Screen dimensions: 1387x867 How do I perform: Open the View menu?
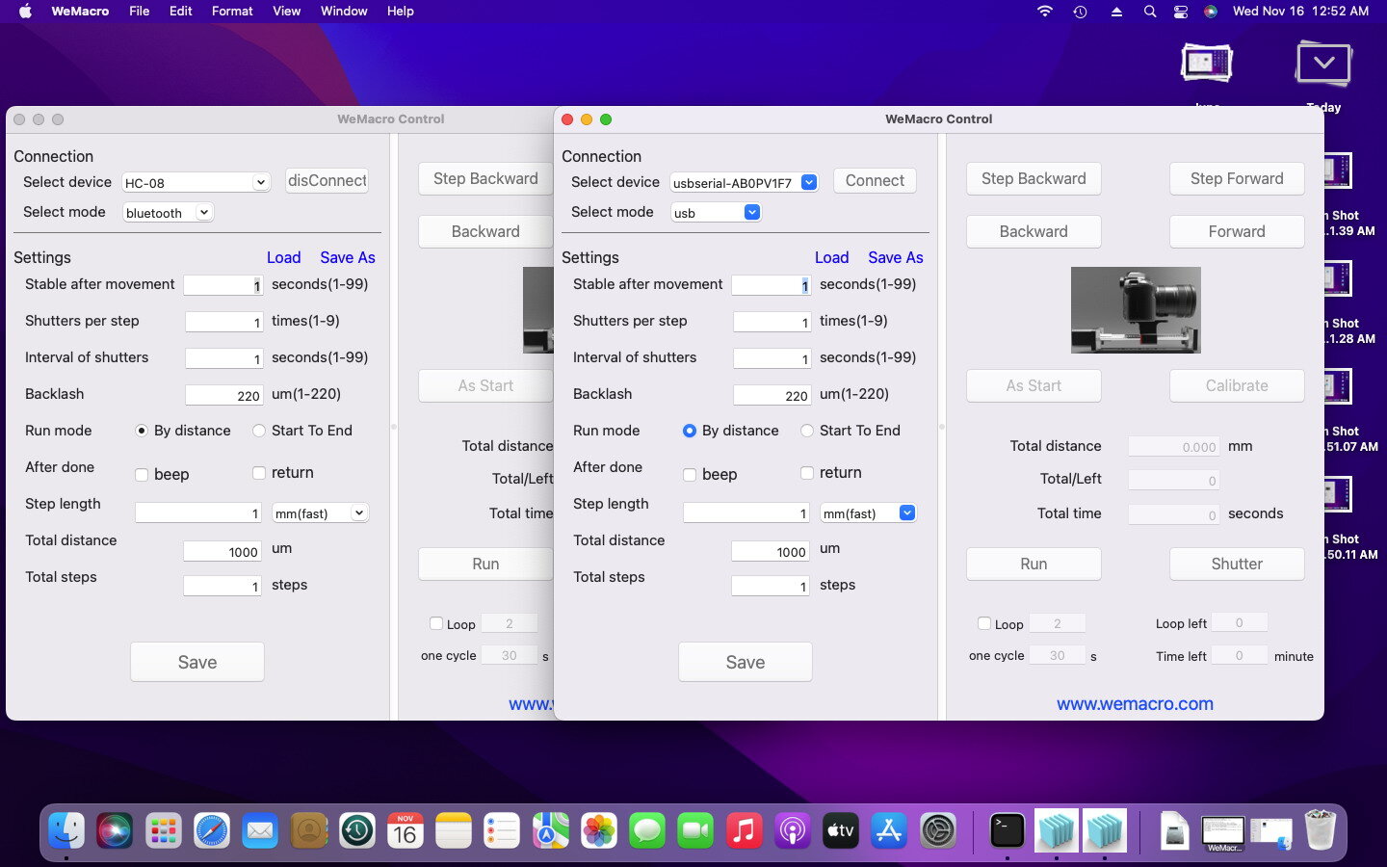pos(287,12)
